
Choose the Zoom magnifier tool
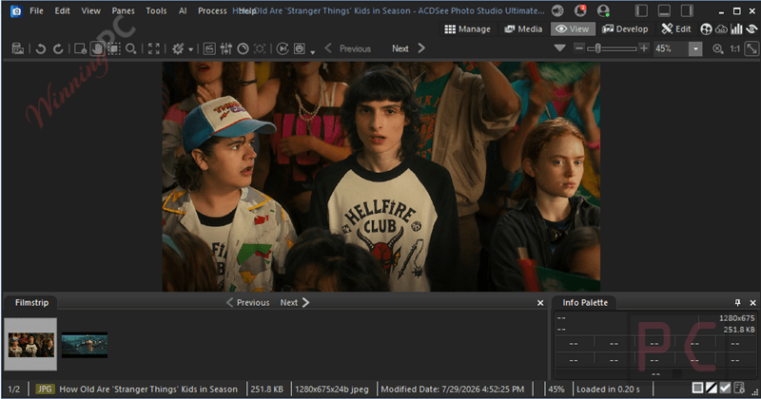pos(131,48)
